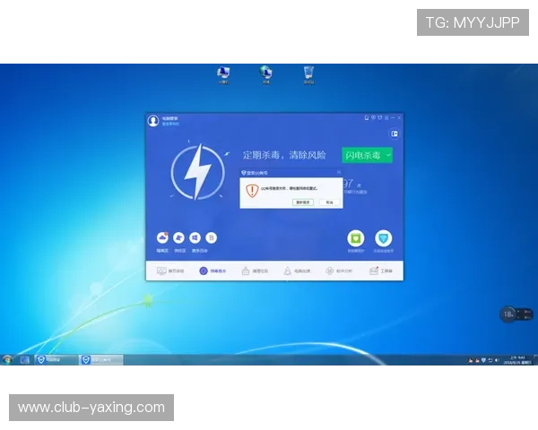Click the cancel button in the QQ login dialog

(x=329, y=202)
